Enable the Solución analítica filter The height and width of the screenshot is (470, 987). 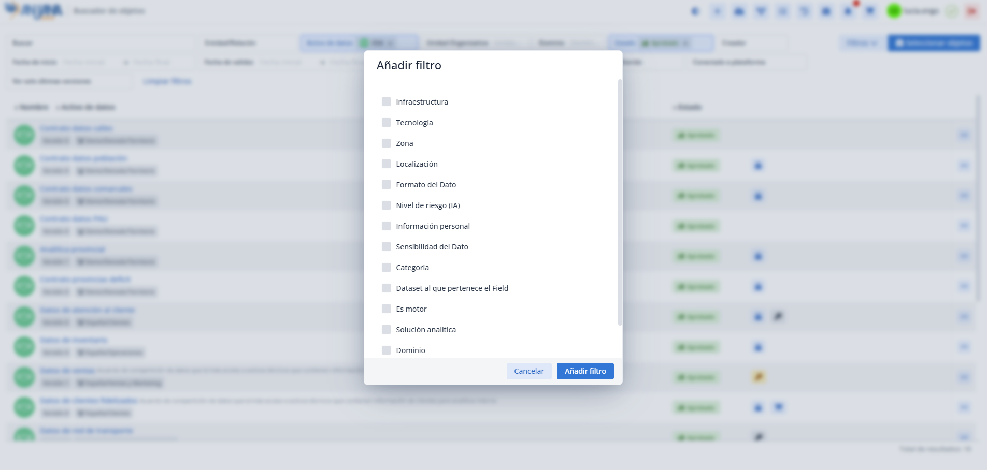pos(387,330)
